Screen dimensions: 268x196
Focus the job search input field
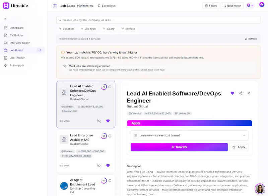pos(158,20)
